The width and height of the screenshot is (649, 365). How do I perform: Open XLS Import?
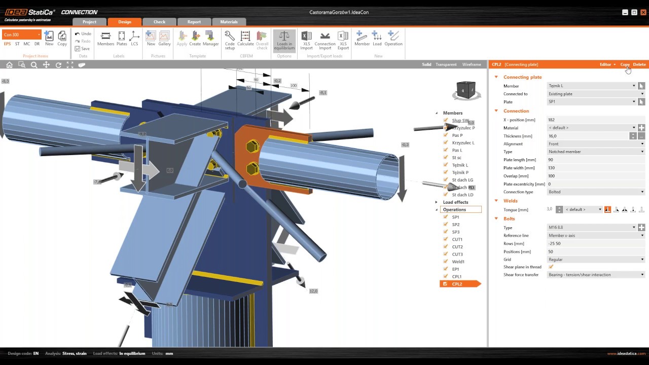click(306, 40)
